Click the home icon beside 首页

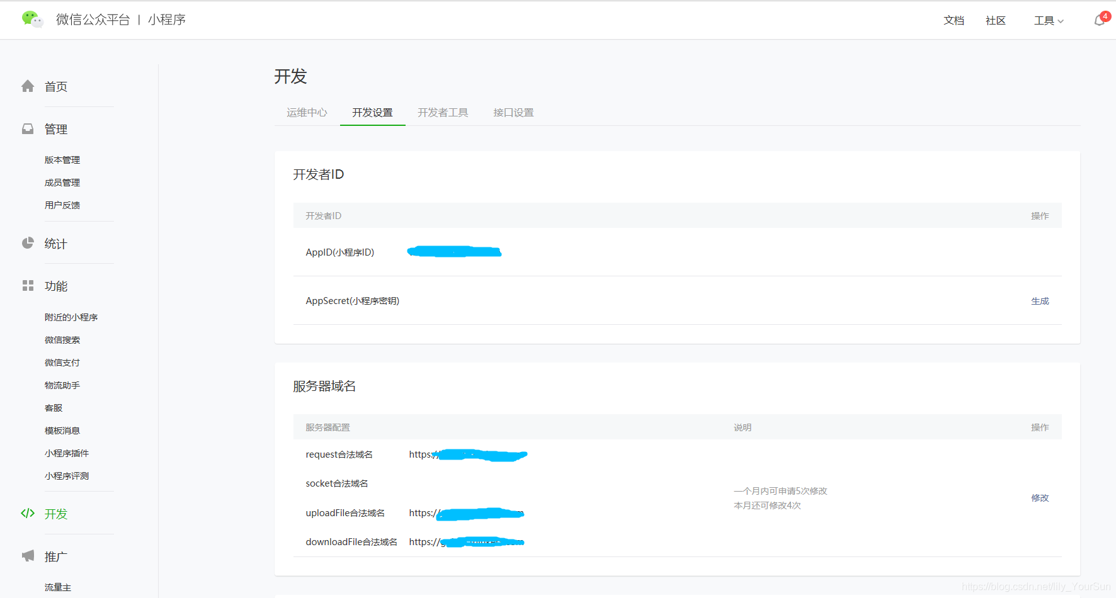[28, 86]
